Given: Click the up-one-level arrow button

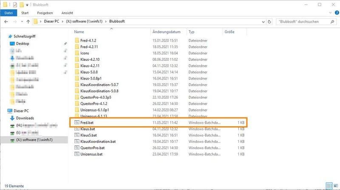Looking at the screenshot, I should pyautogui.click(x=28, y=21).
